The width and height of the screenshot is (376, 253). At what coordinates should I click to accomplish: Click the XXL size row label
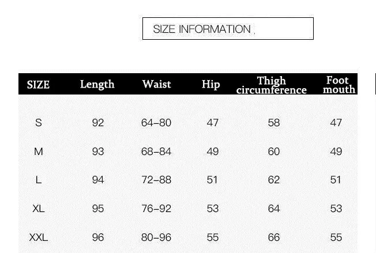coord(39,237)
